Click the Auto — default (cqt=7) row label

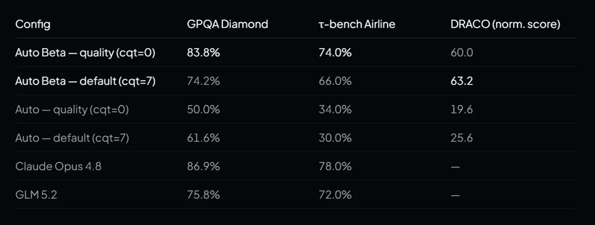[x=72, y=138]
